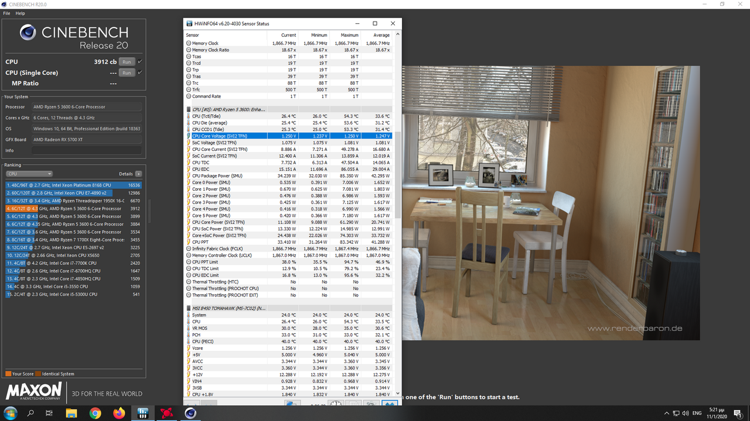Image resolution: width=750 pixels, height=421 pixels.
Task: Open the network tray icon
Action: point(676,413)
